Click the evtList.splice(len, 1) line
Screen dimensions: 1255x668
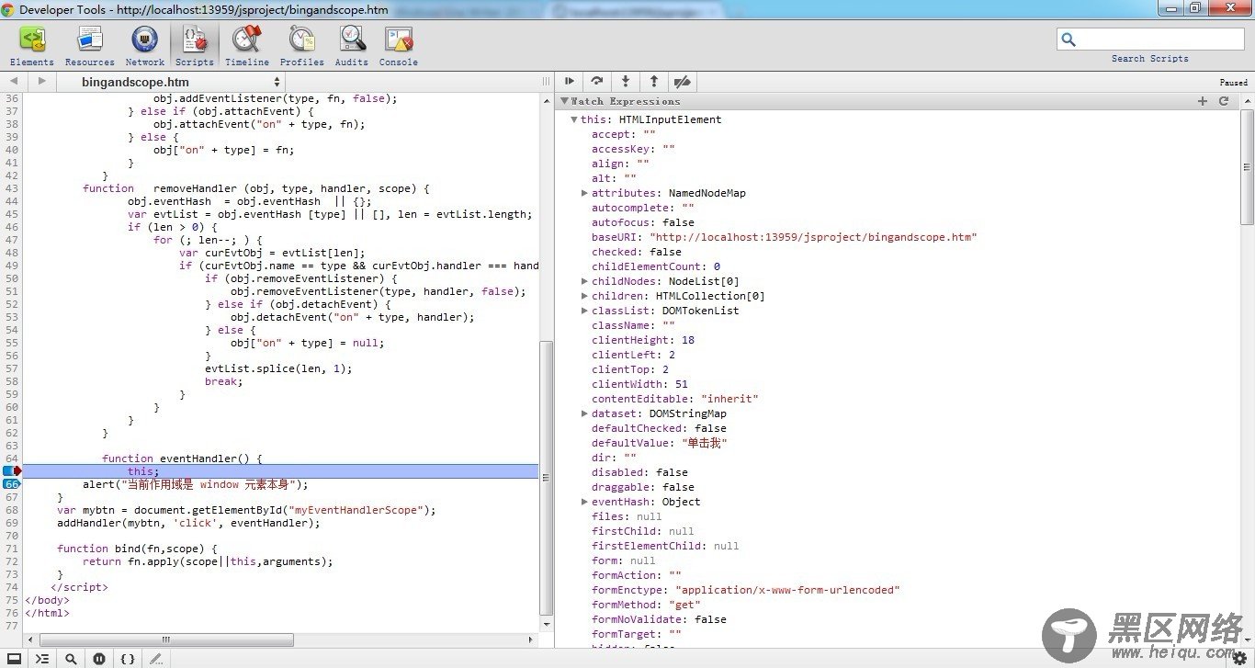pyautogui.click(x=278, y=368)
